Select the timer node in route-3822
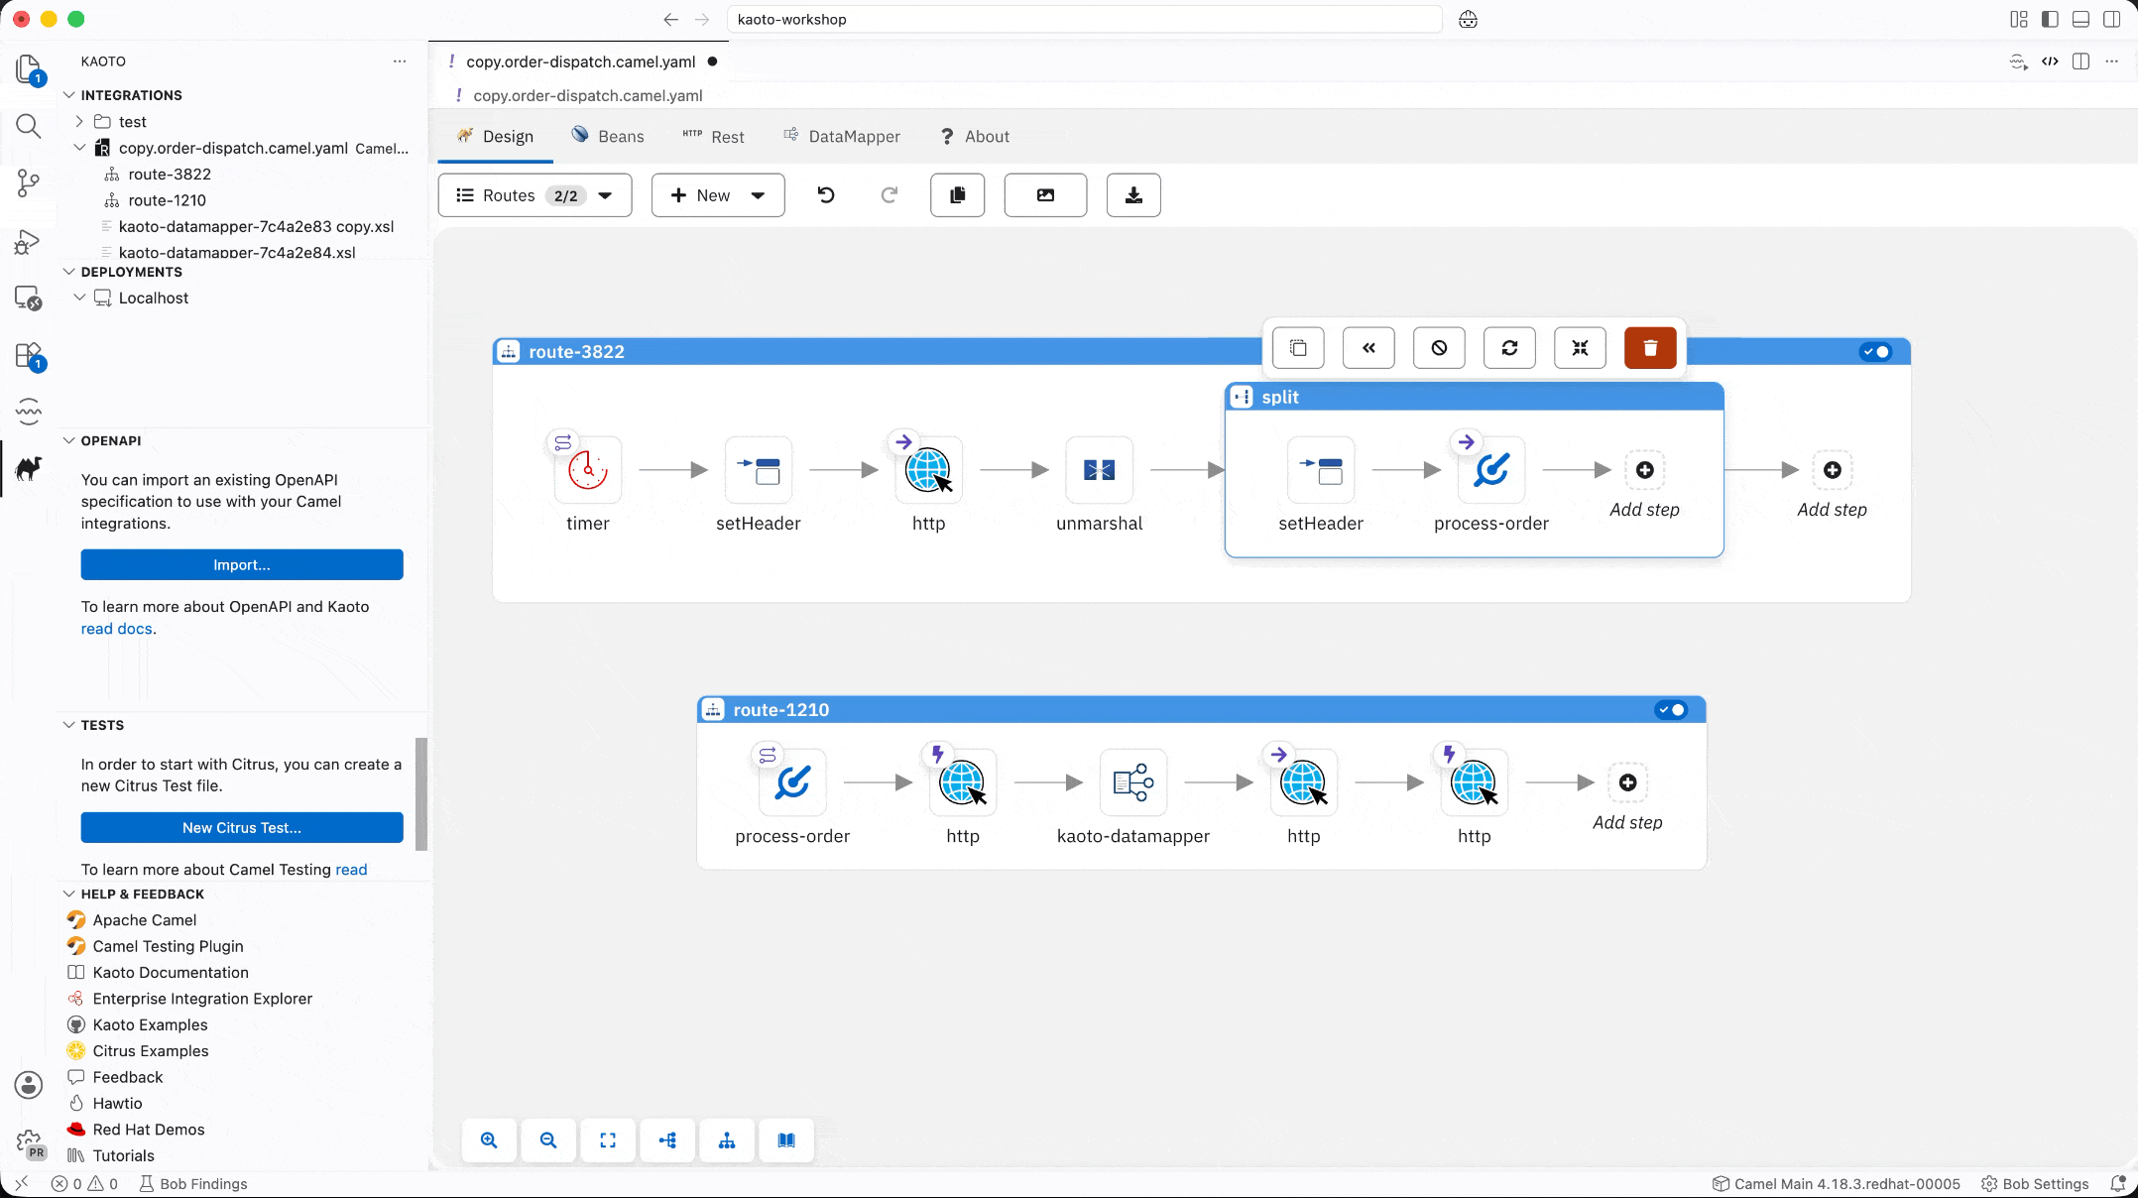The image size is (2138, 1198). (x=588, y=470)
